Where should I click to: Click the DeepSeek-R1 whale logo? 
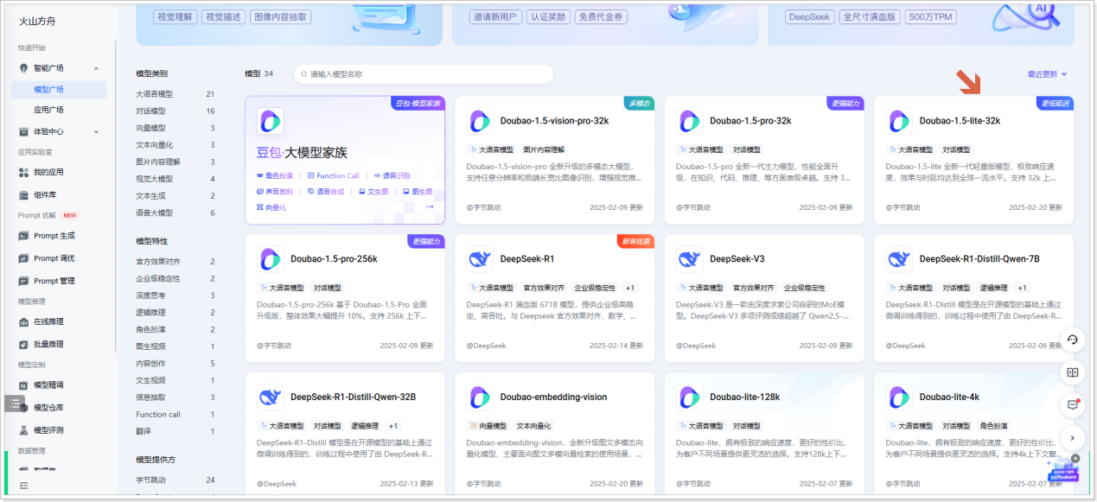(480, 258)
